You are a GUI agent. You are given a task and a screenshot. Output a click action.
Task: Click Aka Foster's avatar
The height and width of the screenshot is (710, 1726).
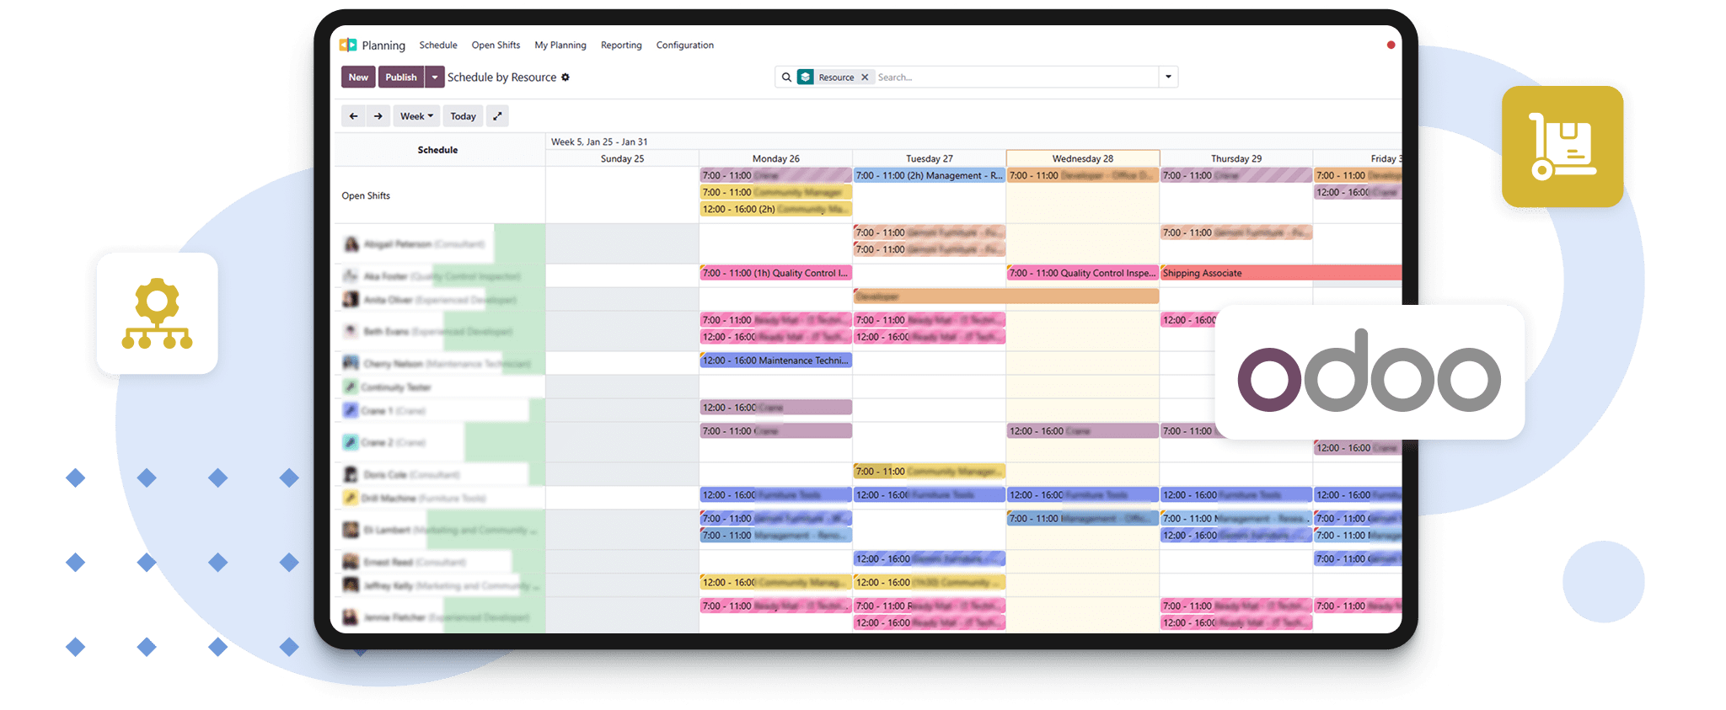[351, 276]
